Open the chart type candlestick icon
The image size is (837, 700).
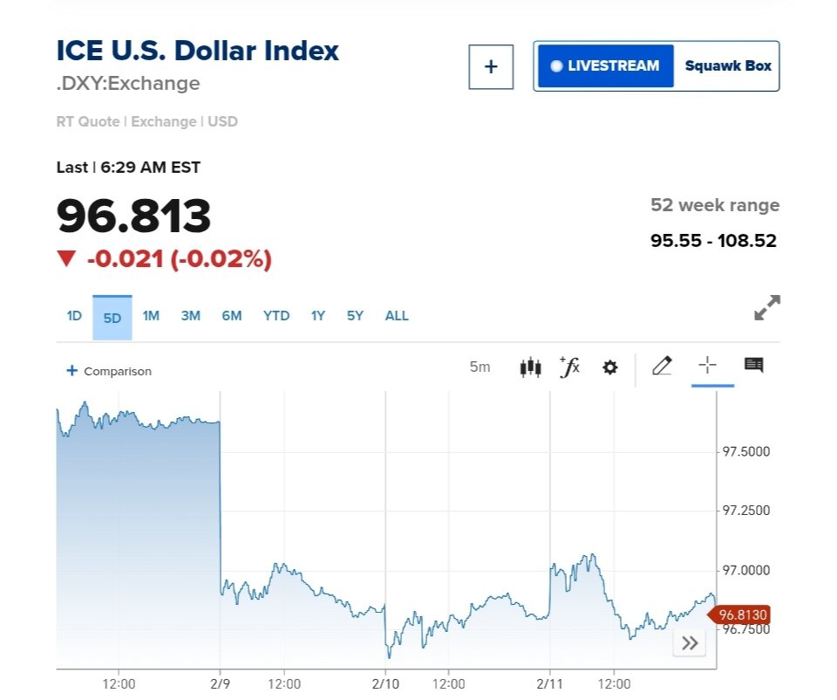(530, 367)
